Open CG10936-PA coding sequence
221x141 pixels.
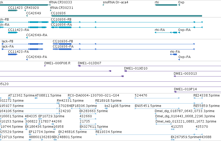coord(124,49)
